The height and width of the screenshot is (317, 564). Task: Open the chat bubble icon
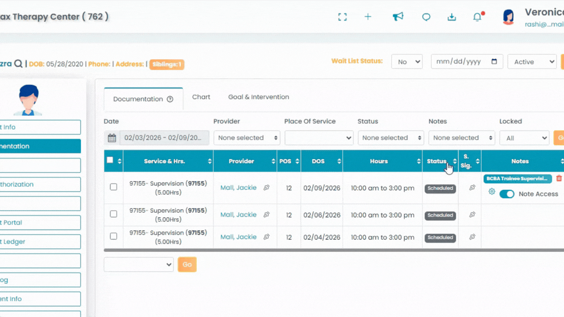click(426, 17)
